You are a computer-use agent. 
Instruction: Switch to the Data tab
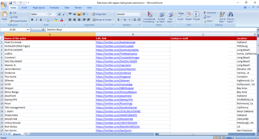67,8
